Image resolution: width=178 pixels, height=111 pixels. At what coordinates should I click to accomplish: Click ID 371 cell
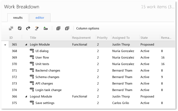(14, 70)
